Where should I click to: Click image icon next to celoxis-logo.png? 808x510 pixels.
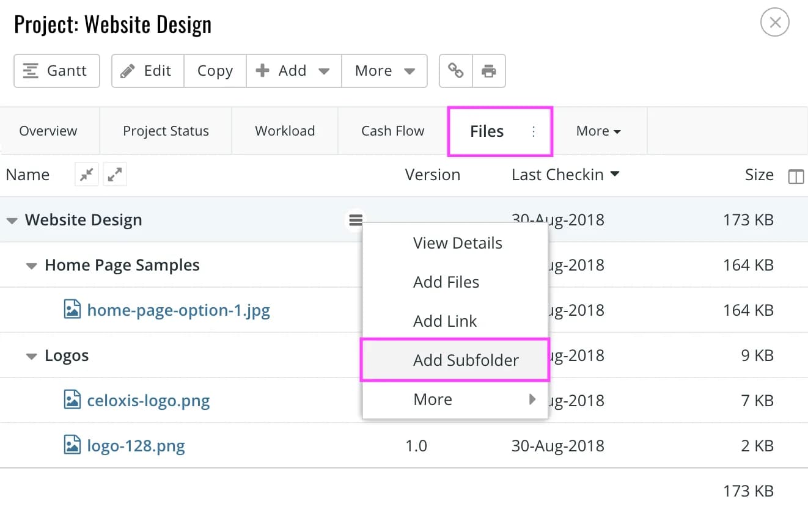click(72, 401)
